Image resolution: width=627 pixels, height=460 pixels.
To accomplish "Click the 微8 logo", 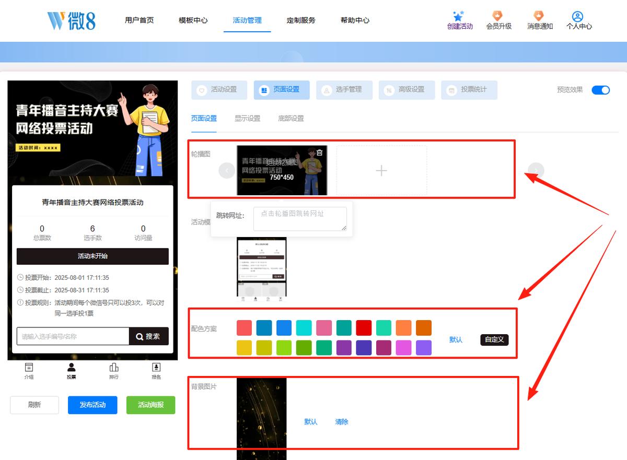I will tap(72, 20).
